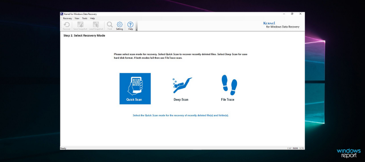The height and width of the screenshot is (162, 365).
Task: Click the Kernel for Windows Data Recovery logo
Action: [281, 25]
